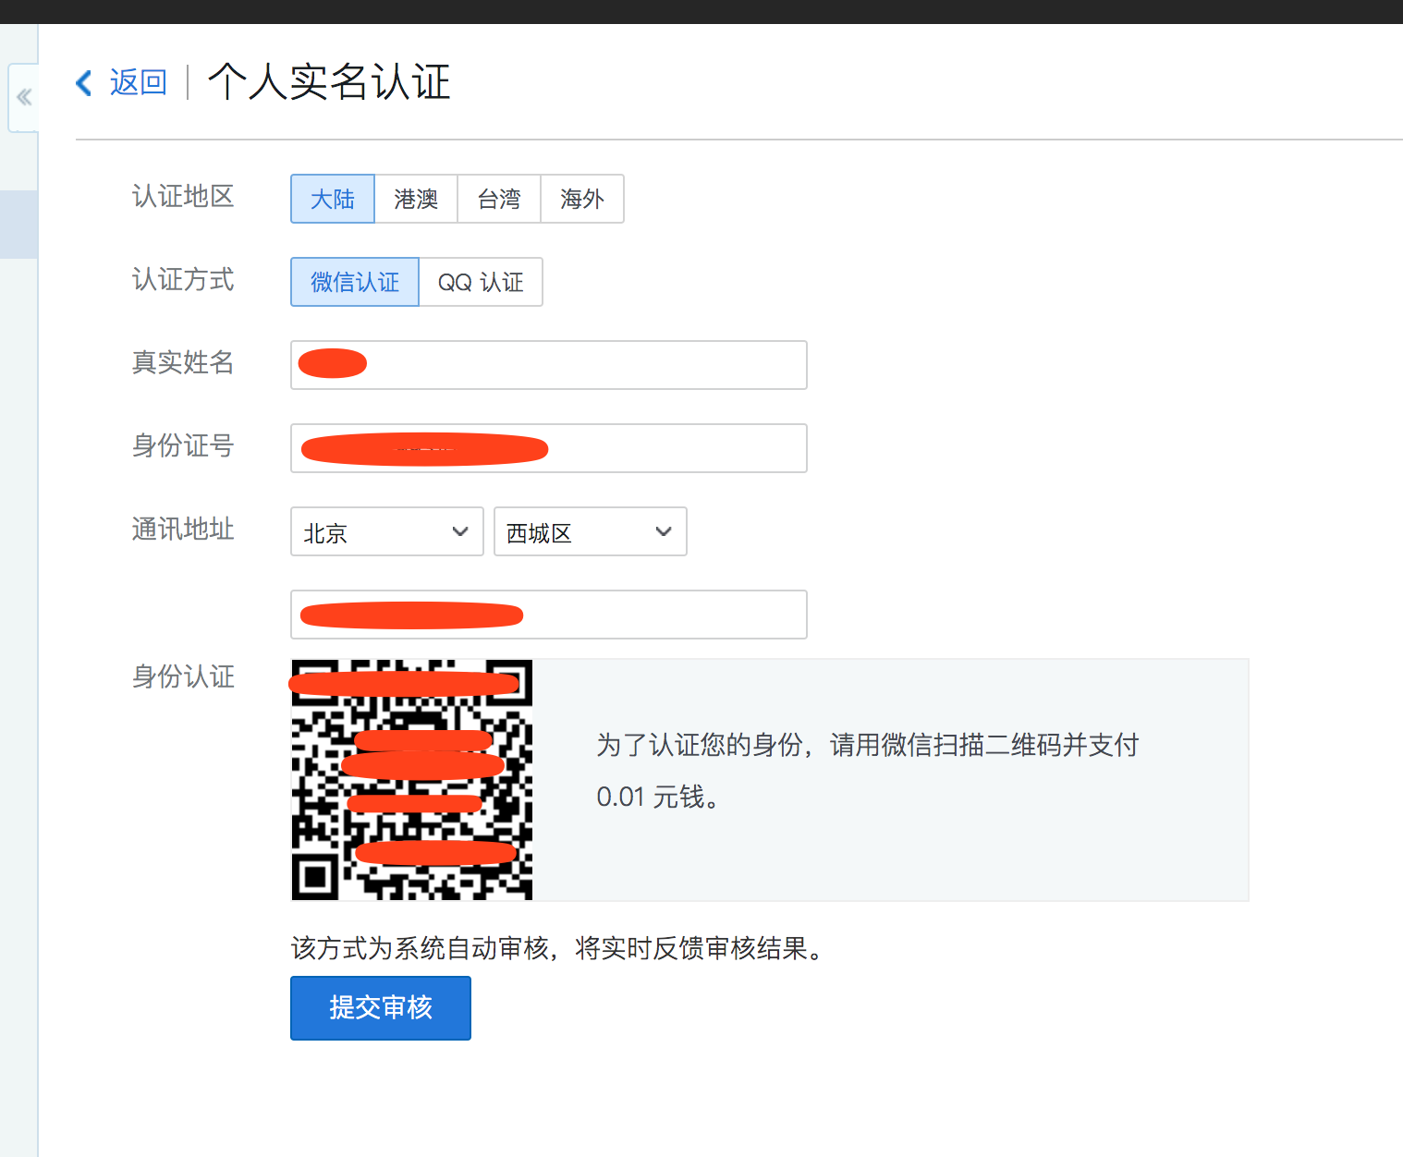Image resolution: width=1403 pixels, height=1157 pixels.
Task: Select 港澳 certification region
Action: pyautogui.click(x=416, y=199)
